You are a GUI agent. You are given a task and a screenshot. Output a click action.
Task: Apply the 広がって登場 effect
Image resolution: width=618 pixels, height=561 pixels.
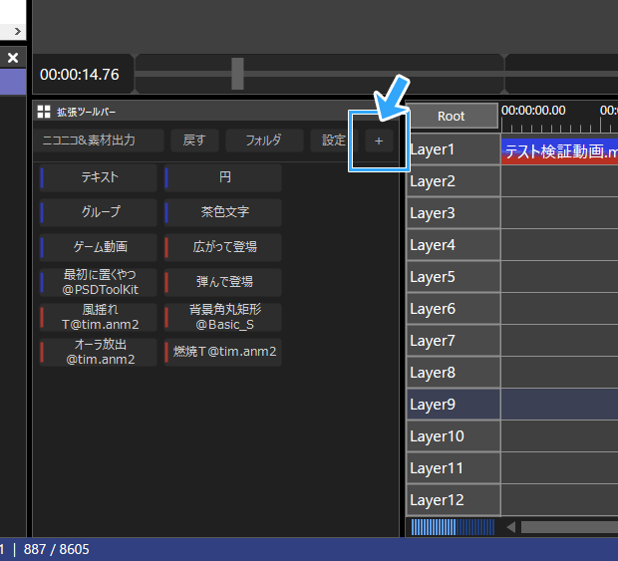point(223,247)
